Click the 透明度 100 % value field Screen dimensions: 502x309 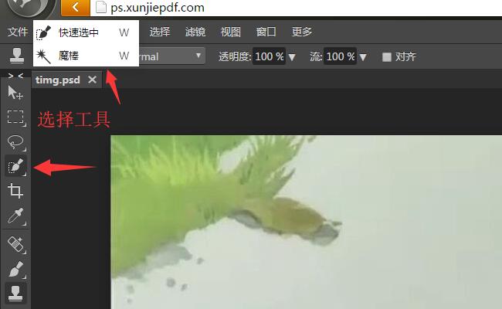click(x=270, y=56)
